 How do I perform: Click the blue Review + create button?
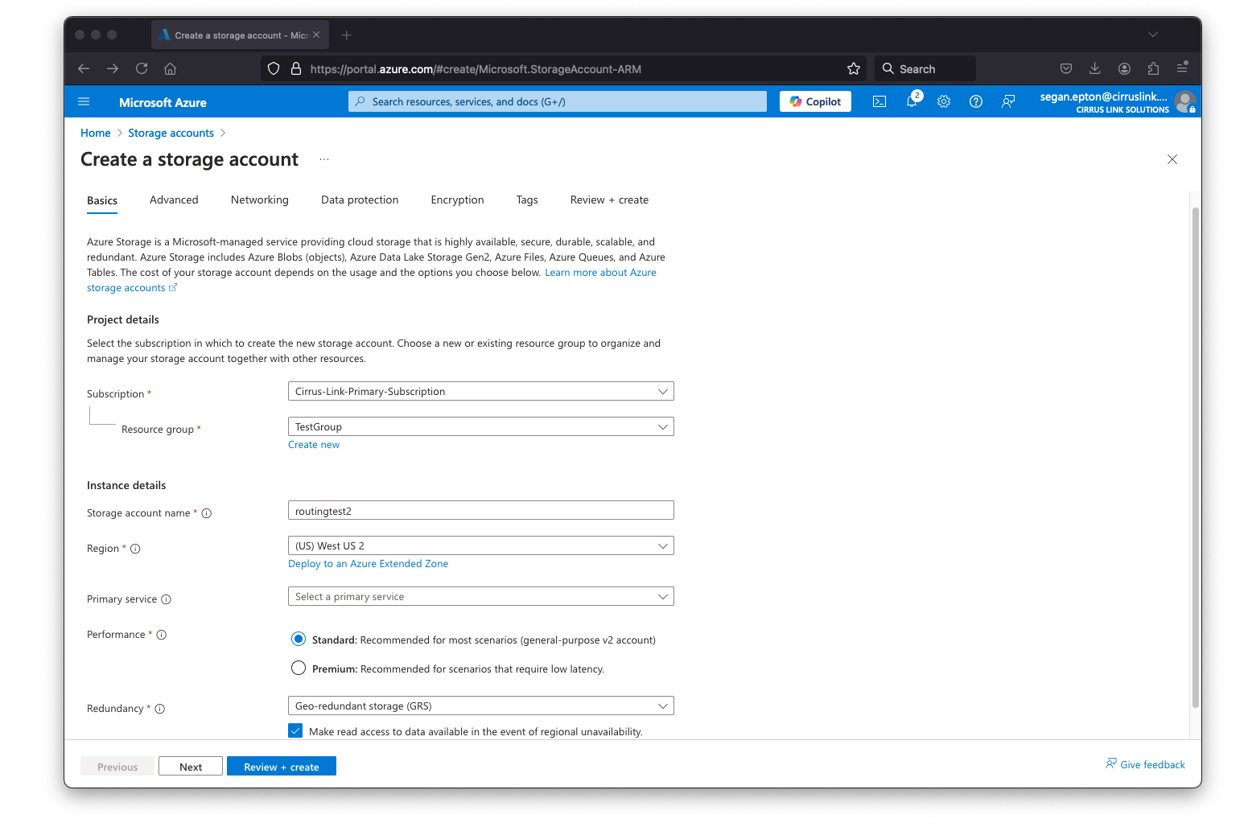tap(281, 767)
